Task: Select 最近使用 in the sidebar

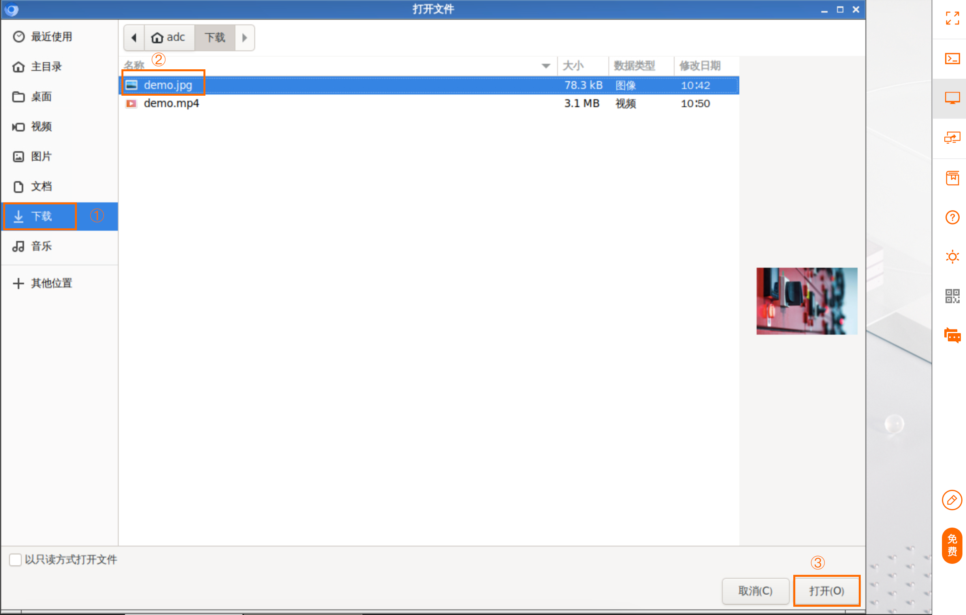Action: [x=51, y=37]
